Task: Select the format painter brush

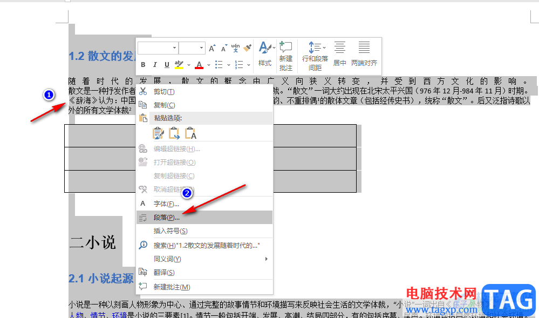Action: [x=247, y=48]
